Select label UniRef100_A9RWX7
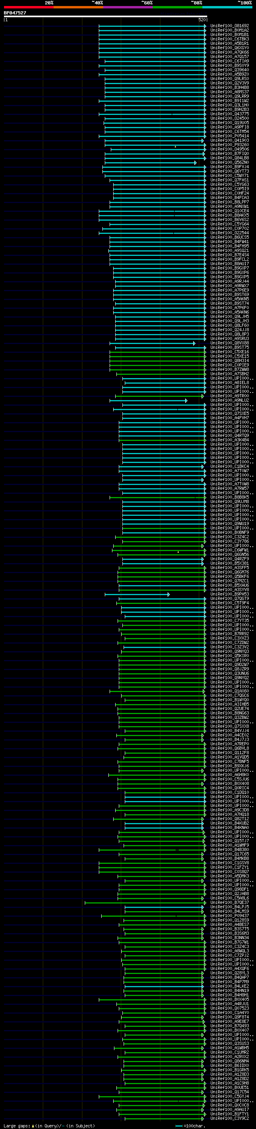 click(229, 286)
